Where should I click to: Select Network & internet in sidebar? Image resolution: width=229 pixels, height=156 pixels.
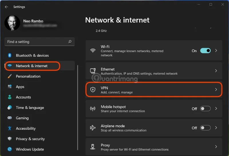click(x=32, y=66)
